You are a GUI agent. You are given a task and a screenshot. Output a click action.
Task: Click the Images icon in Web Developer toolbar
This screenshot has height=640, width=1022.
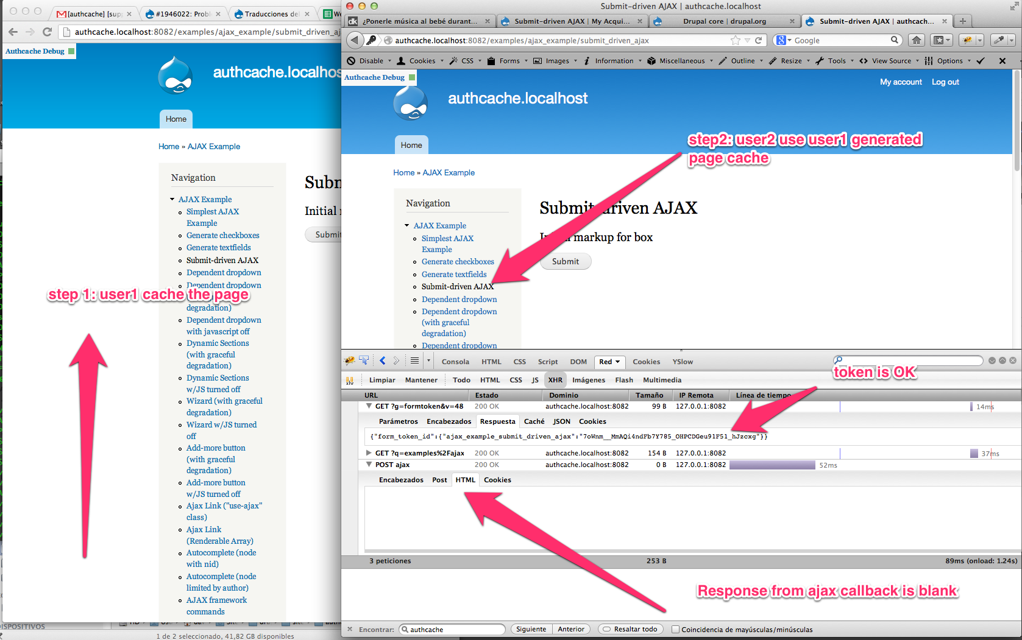537,60
